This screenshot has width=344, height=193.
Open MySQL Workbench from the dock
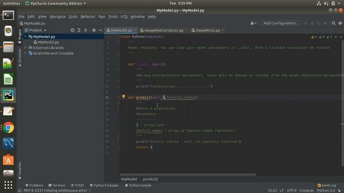[x=8, y=144]
